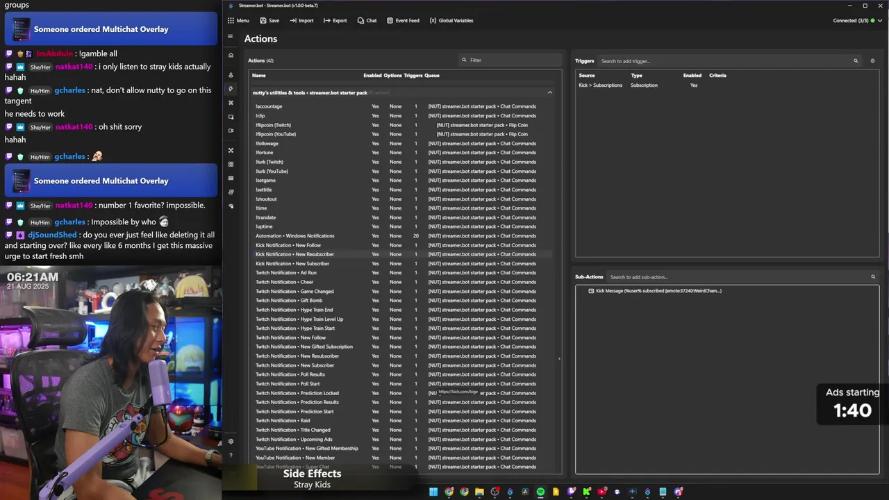The image size is (889, 500).
Task: Sort actions by Triggers column
Action: [413, 76]
